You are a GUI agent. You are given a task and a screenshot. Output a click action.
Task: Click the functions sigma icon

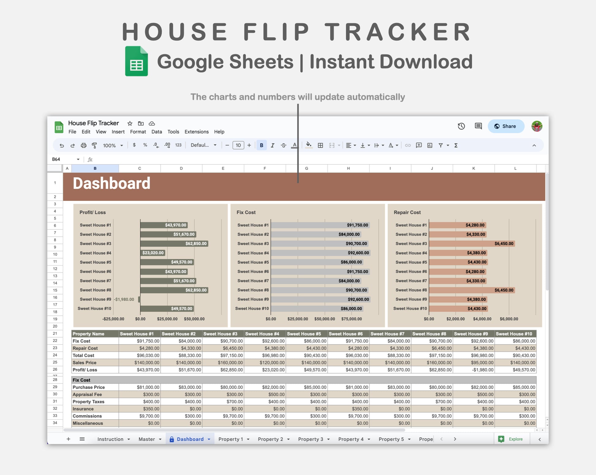[456, 145]
